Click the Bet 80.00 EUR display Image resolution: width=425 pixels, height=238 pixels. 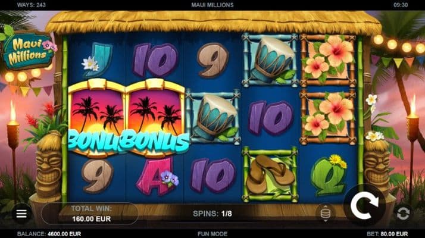tap(387, 234)
